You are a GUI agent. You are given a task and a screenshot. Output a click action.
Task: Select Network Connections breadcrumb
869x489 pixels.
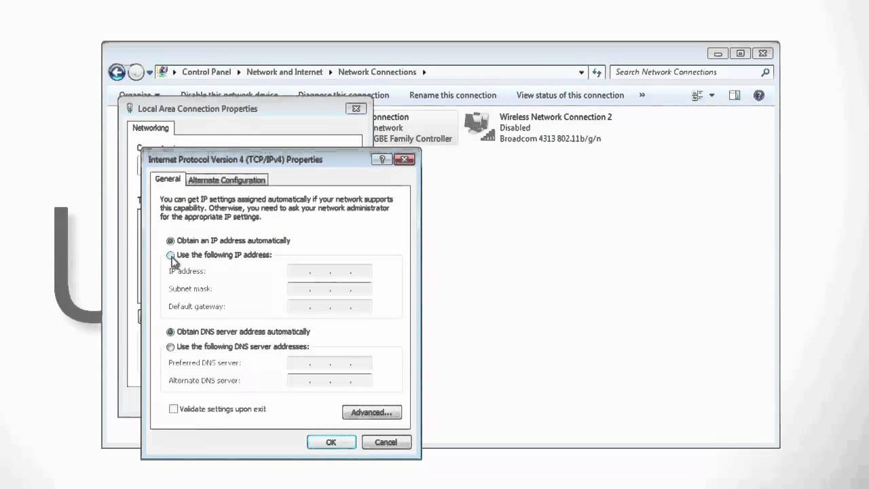pos(377,72)
